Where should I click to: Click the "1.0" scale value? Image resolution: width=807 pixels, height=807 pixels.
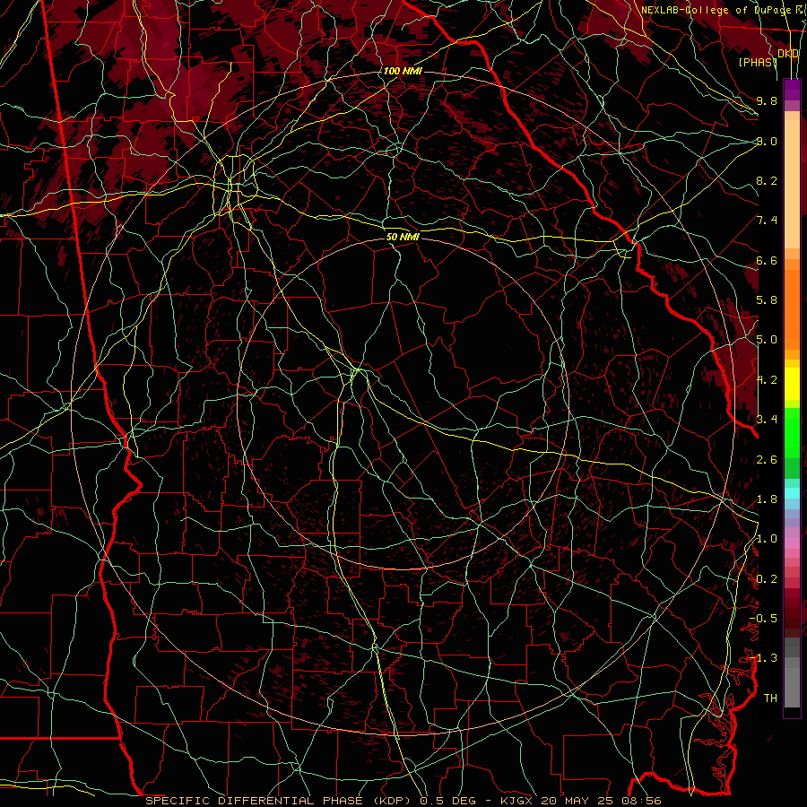[x=767, y=539]
